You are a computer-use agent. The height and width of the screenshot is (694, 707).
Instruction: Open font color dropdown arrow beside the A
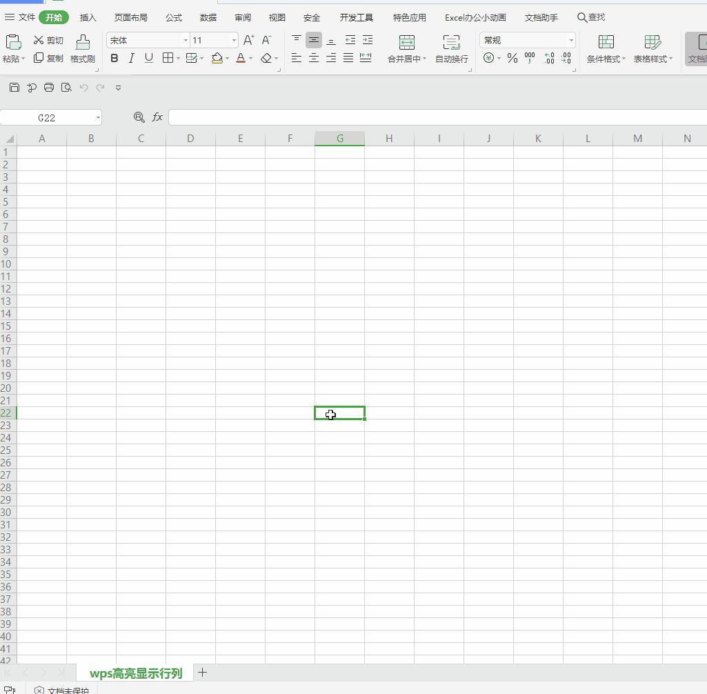[250, 59]
